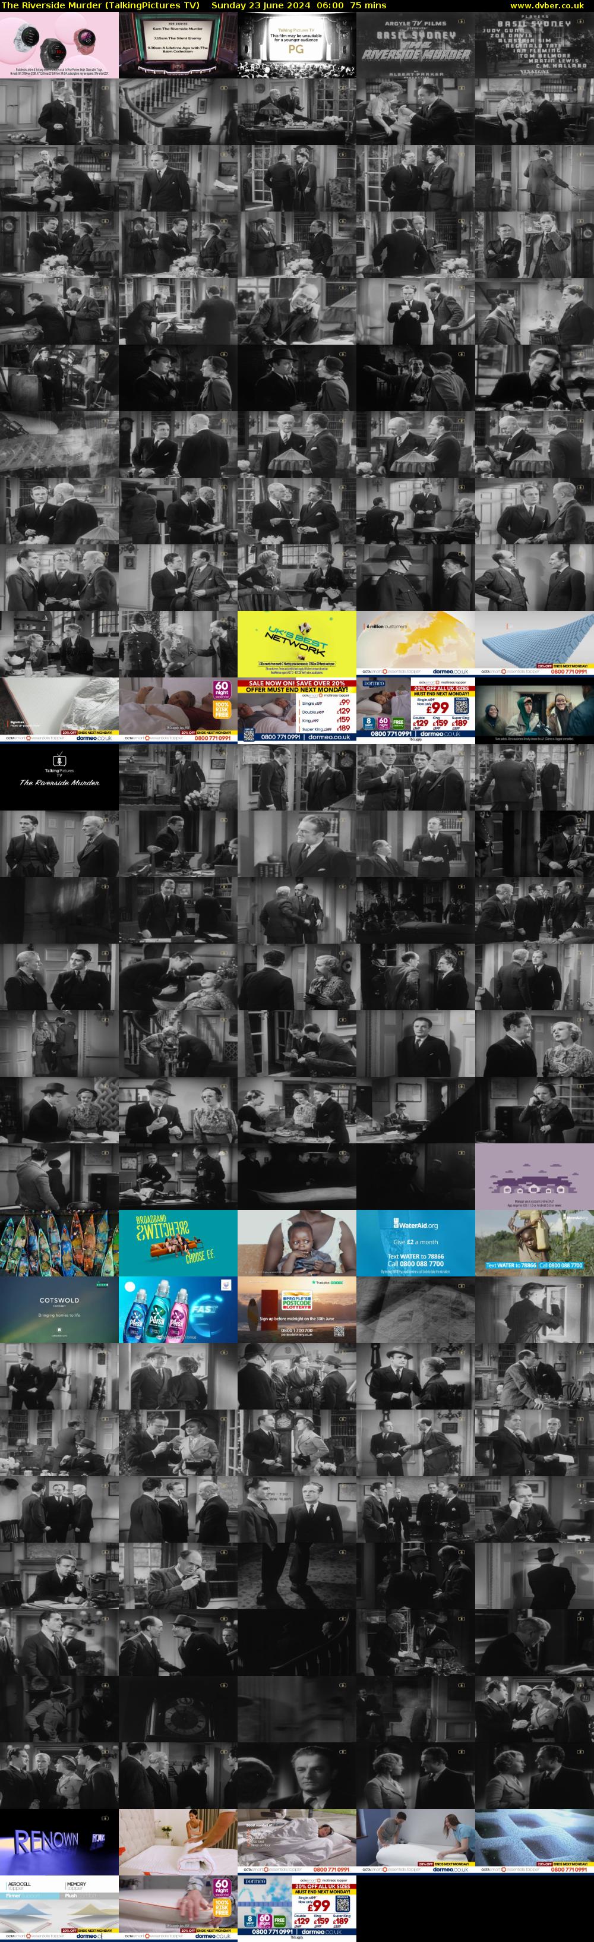Open the "Broadband Switchers Choose EE" thumbnail

pyautogui.click(x=178, y=1243)
